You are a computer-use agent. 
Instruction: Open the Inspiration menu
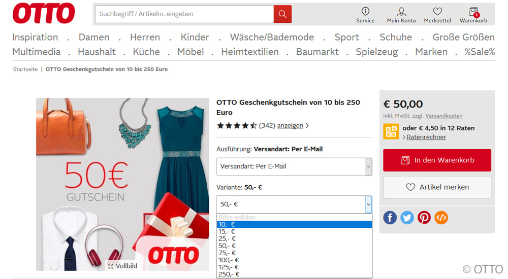pyautogui.click(x=35, y=37)
